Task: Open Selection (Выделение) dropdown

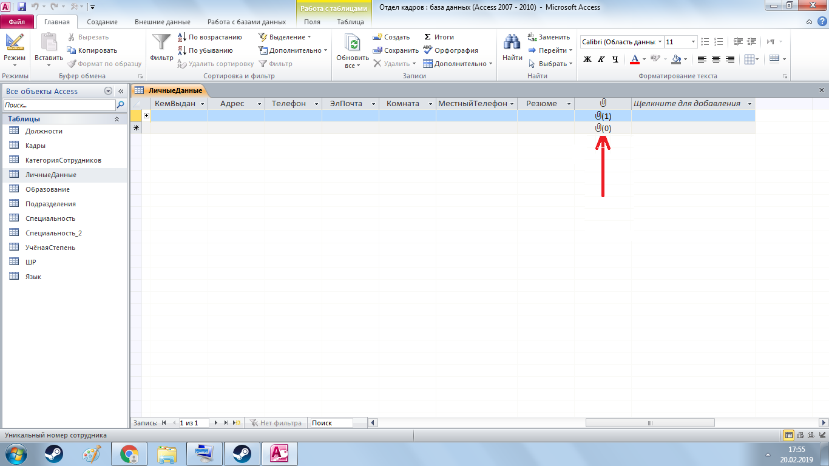Action: [x=285, y=37]
